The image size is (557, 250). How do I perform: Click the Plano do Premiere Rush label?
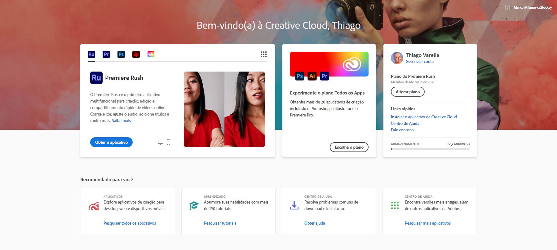point(413,76)
